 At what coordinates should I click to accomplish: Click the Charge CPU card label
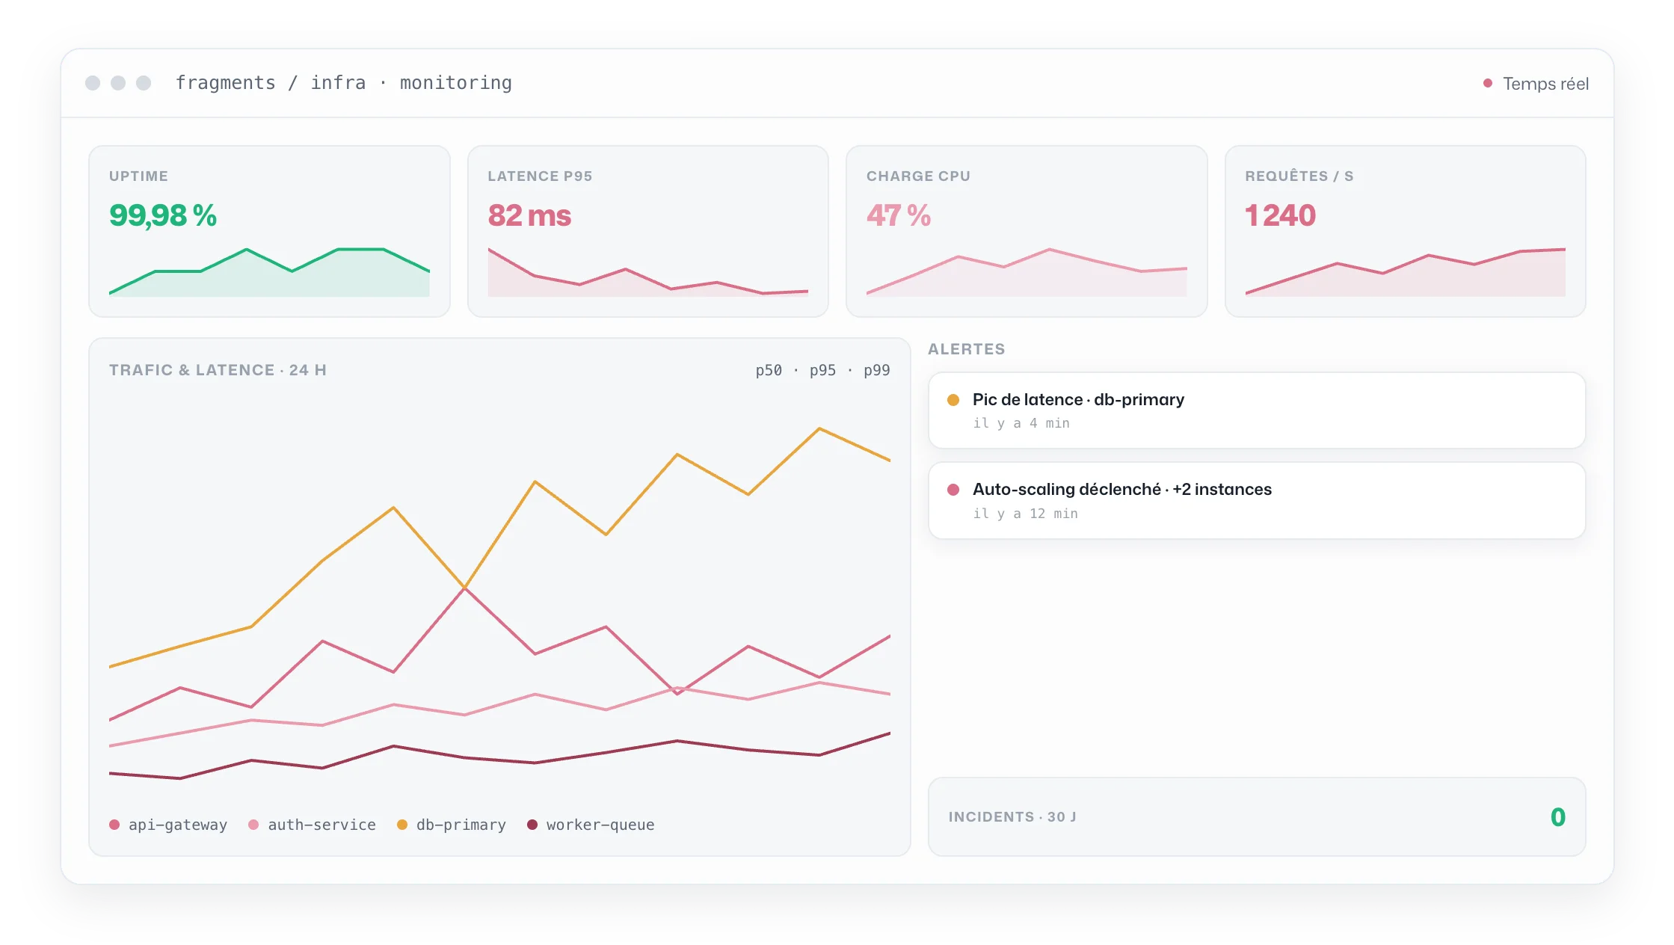[918, 176]
